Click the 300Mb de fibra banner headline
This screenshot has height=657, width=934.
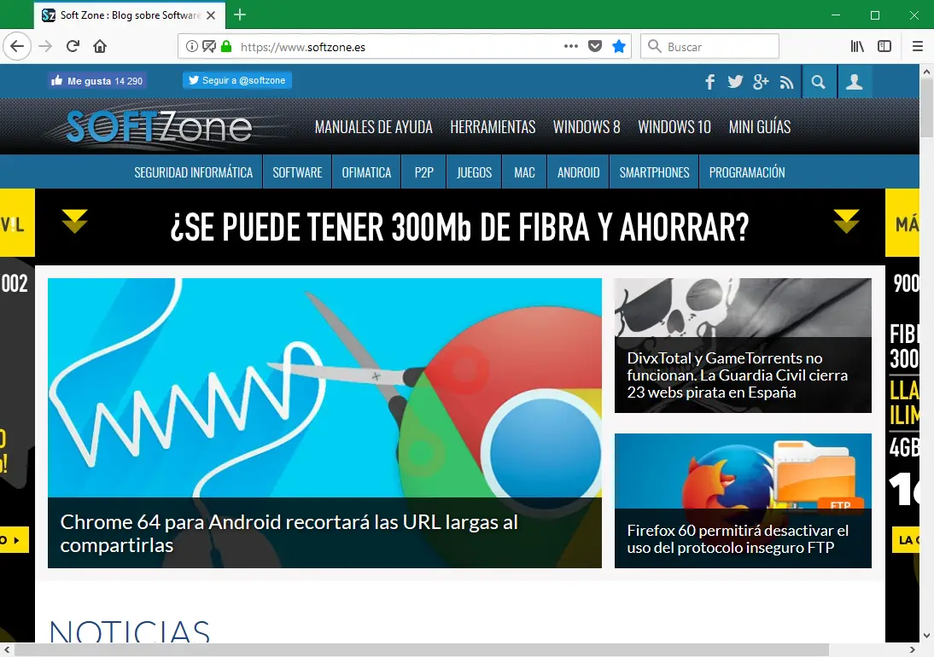click(459, 227)
